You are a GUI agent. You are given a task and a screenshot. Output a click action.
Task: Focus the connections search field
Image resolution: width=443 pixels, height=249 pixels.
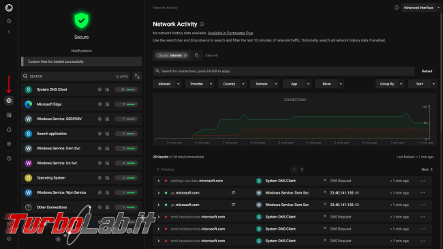[284, 72]
